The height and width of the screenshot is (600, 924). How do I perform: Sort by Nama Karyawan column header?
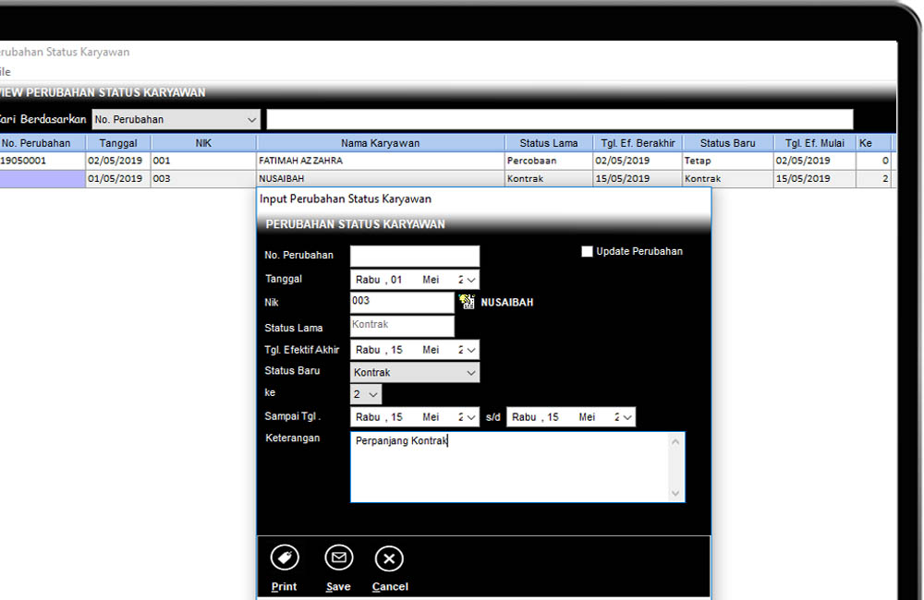point(380,143)
